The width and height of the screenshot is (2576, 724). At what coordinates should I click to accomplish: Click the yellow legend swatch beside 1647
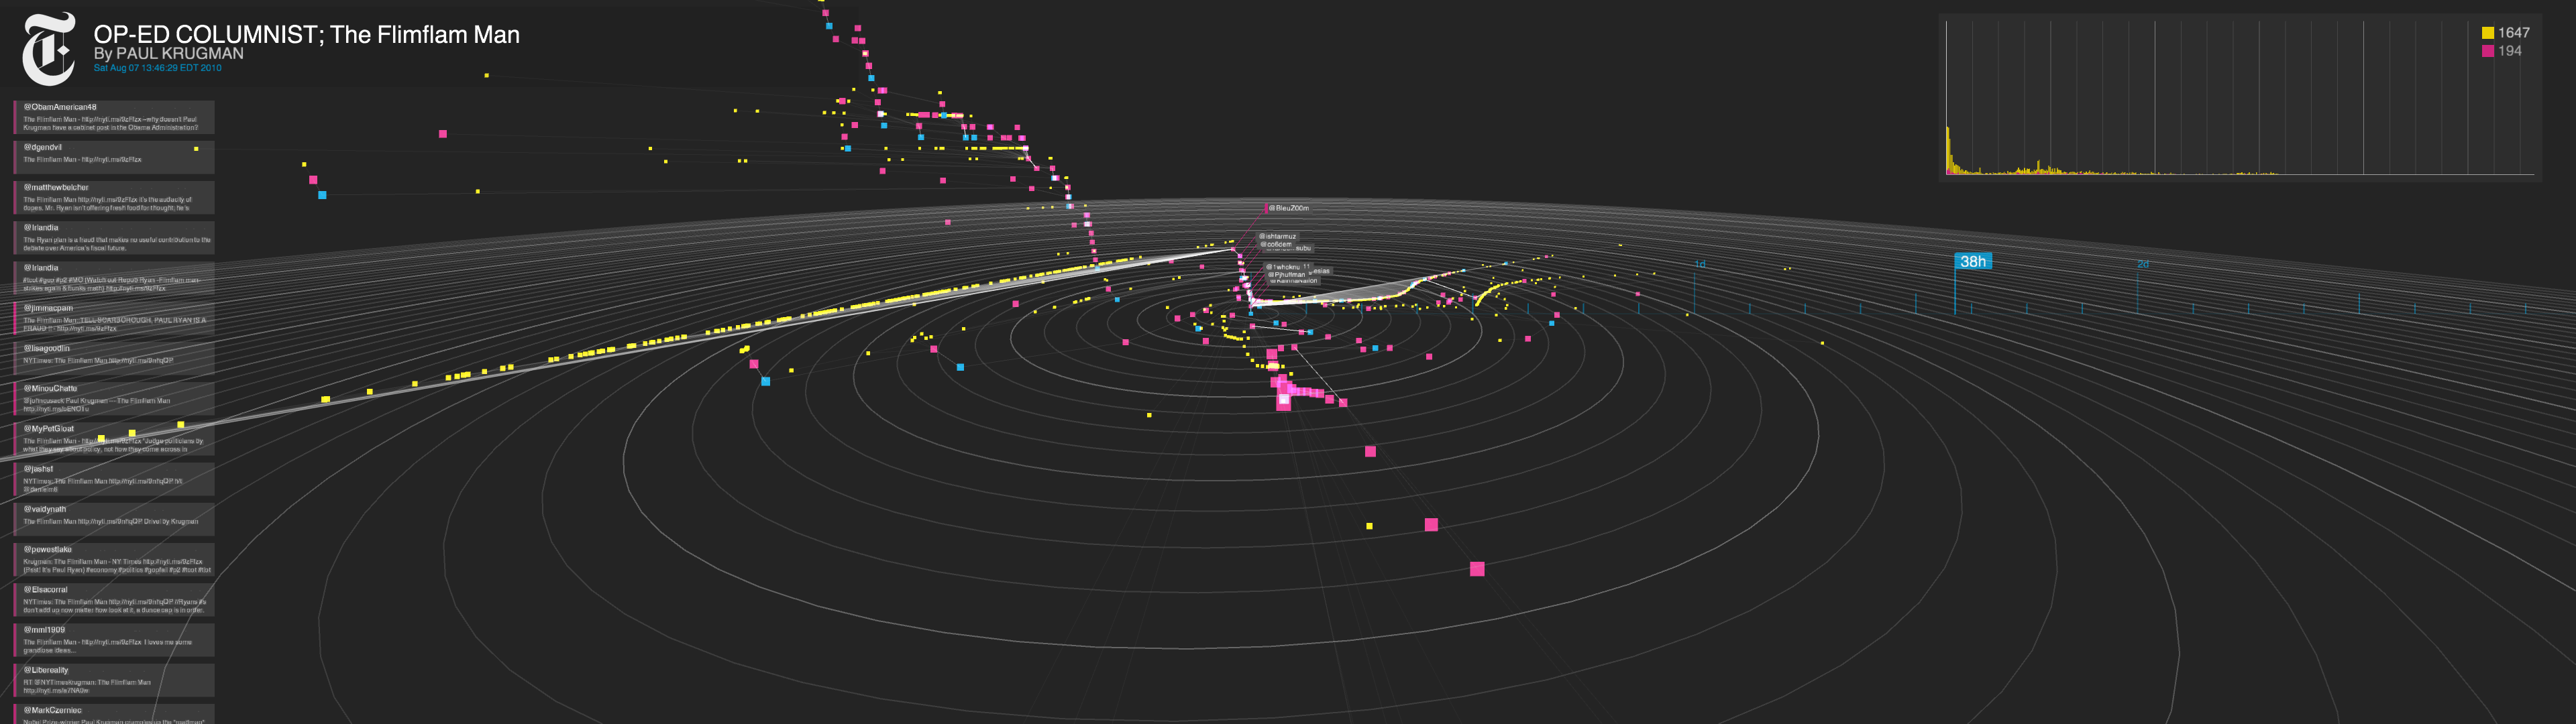point(2487,33)
